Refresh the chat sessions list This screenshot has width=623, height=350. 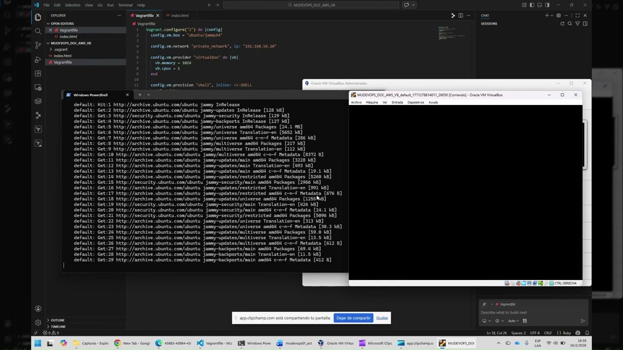coord(562,23)
